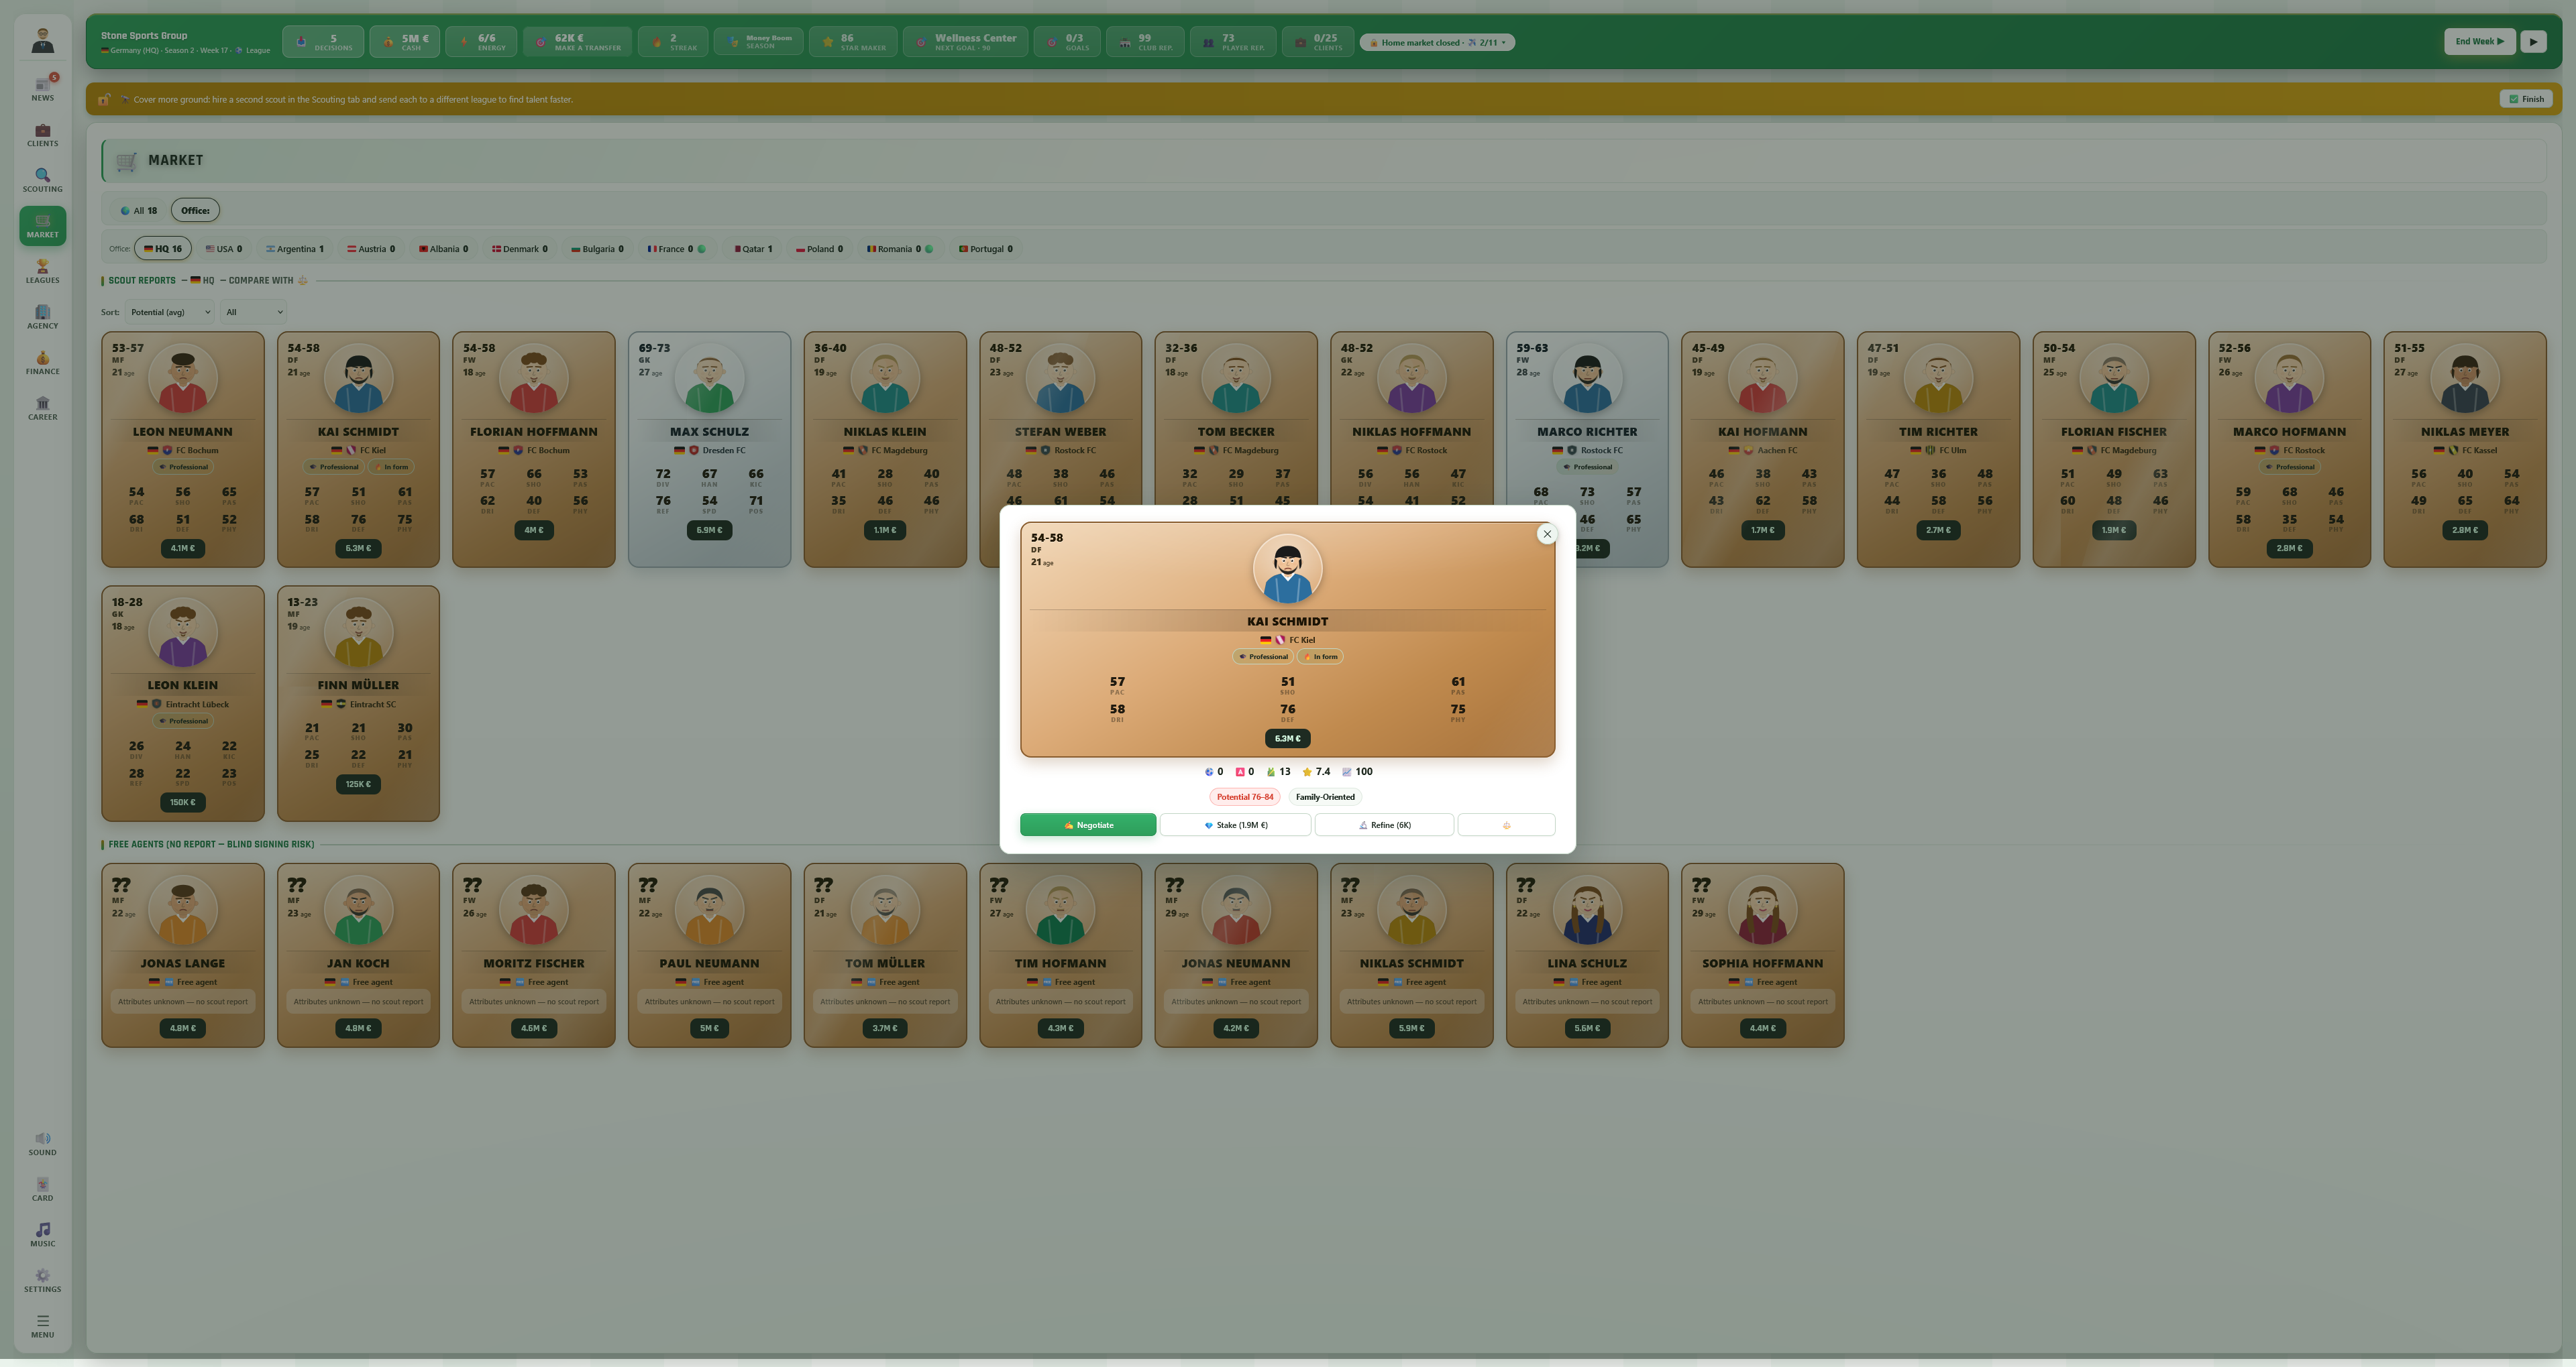The height and width of the screenshot is (1367, 2576).
Task: Click the End Week button
Action: (x=2479, y=42)
